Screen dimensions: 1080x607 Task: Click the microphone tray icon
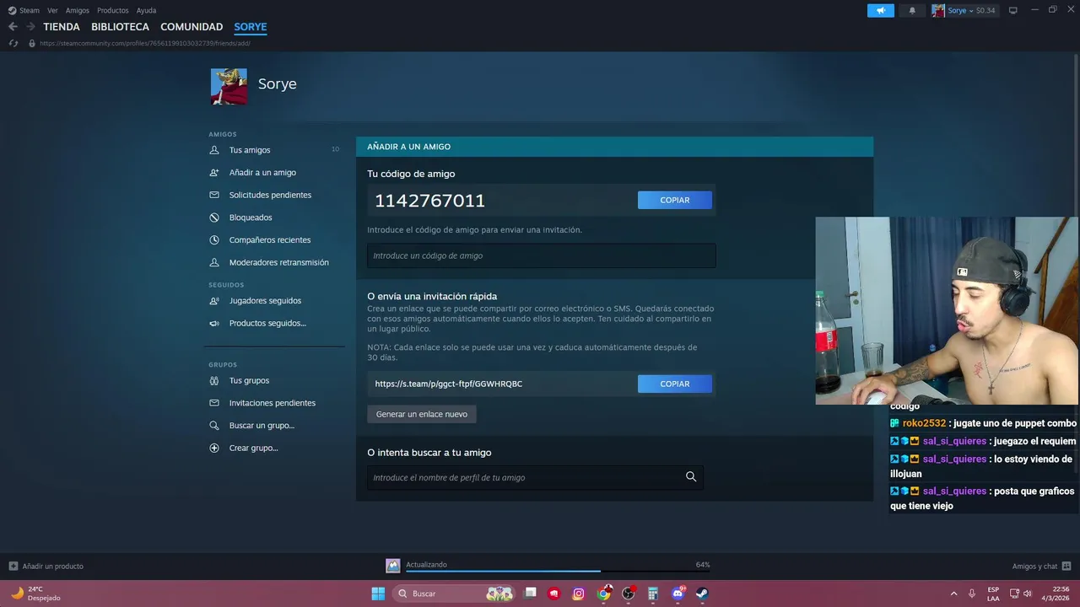(972, 594)
